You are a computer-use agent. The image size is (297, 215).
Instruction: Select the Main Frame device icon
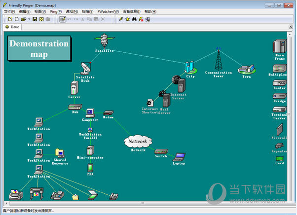(279, 47)
